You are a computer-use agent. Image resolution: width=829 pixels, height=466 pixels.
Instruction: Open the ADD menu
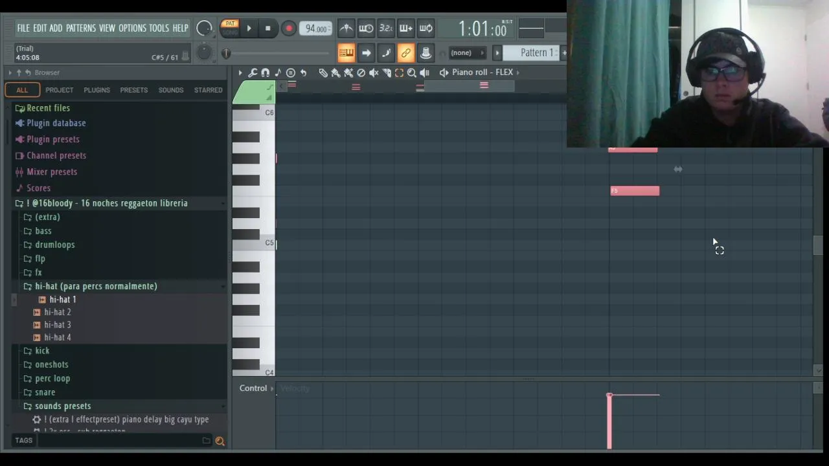coord(56,28)
